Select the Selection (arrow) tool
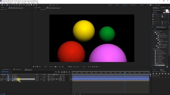This screenshot has height=95, width=170. [x=5, y=5]
